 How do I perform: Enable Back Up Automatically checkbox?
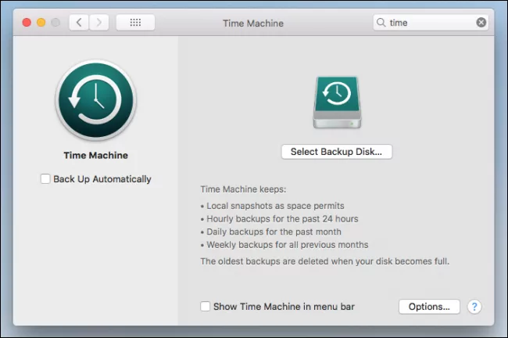45,179
